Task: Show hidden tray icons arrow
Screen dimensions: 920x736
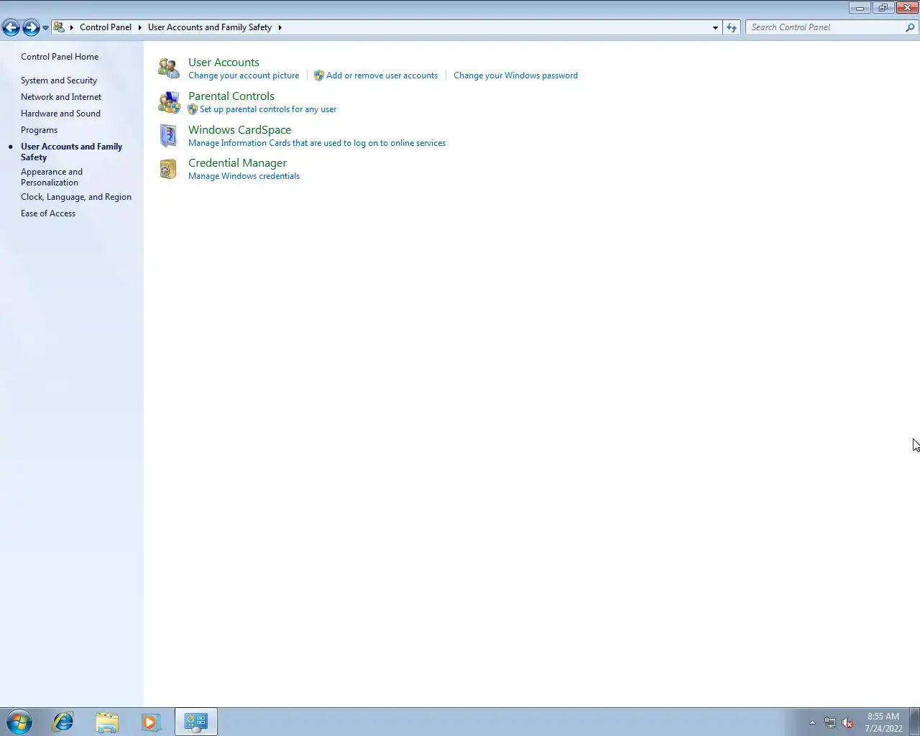Action: pyautogui.click(x=812, y=722)
